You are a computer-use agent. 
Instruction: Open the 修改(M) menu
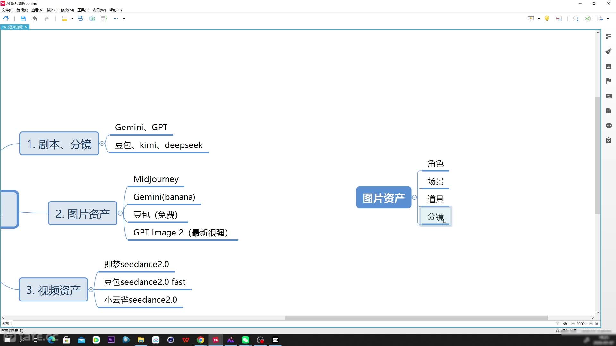67,10
